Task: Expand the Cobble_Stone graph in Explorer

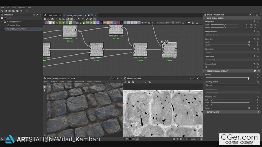Action: [x=4, y=25]
